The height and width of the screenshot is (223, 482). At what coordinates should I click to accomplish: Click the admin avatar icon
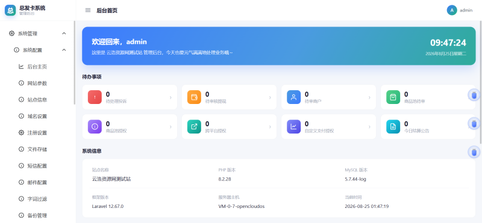pyautogui.click(x=452, y=10)
